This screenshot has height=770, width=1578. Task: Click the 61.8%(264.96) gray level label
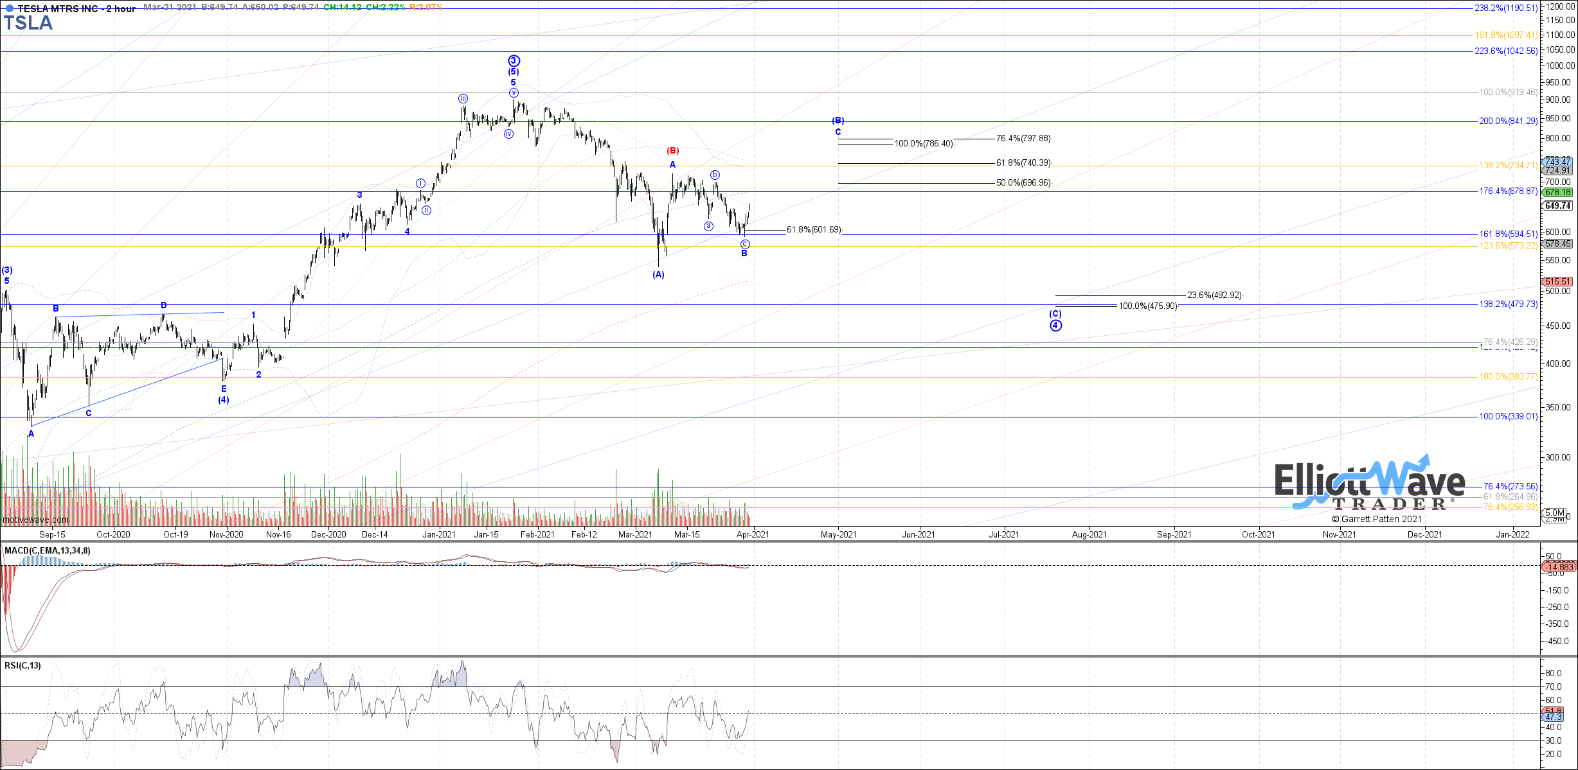coord(1511,497)
